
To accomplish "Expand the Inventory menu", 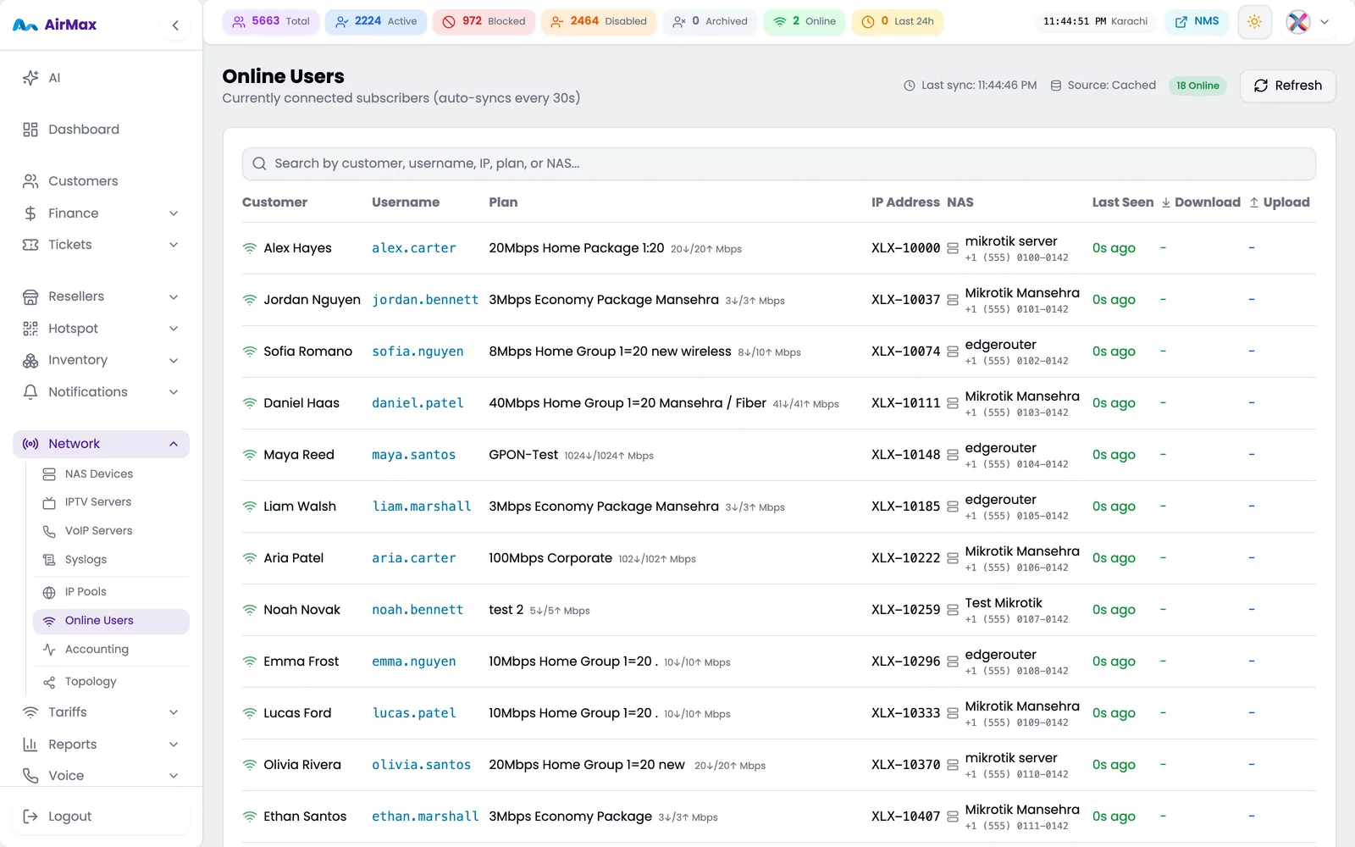I will tap(101, 360).
